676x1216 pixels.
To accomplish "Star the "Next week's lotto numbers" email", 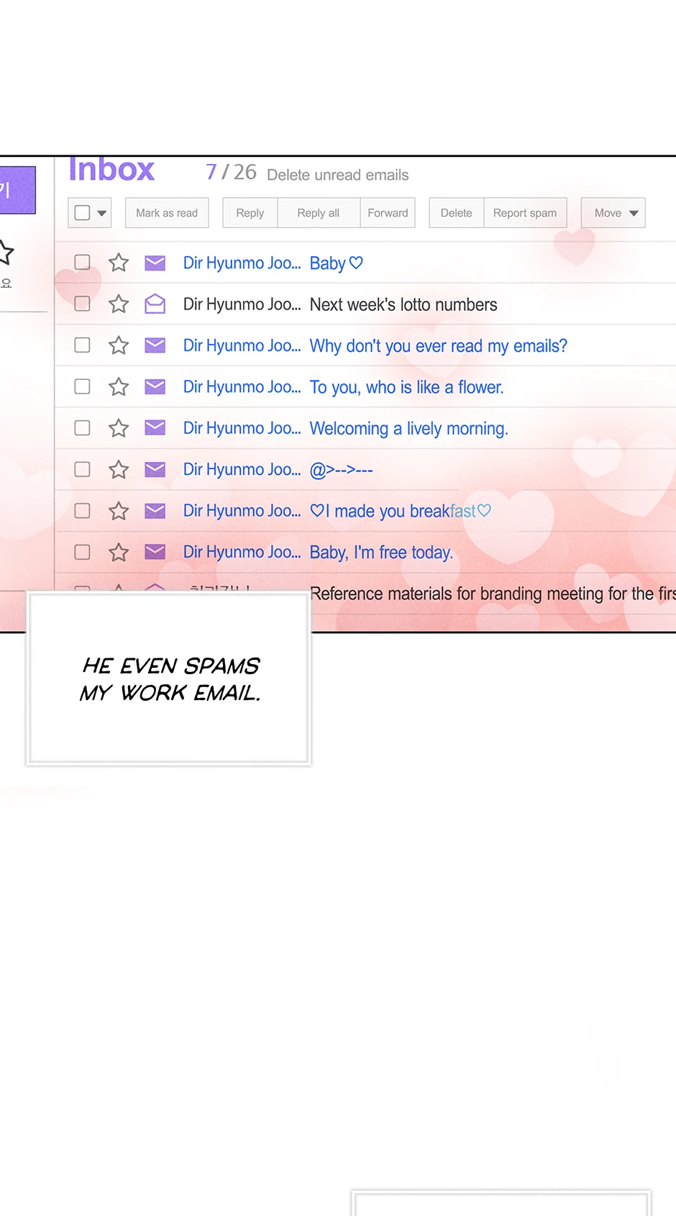I will tap(119, 304).
